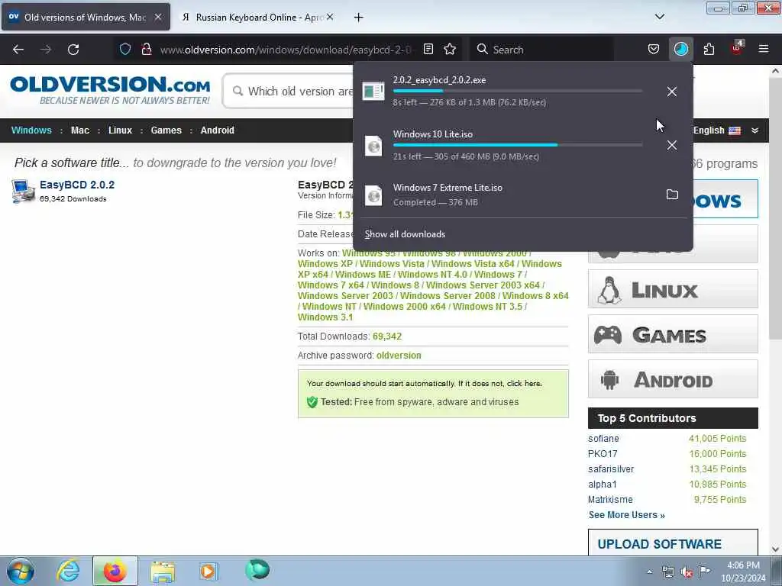Open new tab with plus button
This screenshot has height=586, width=782.
point(359,18)
